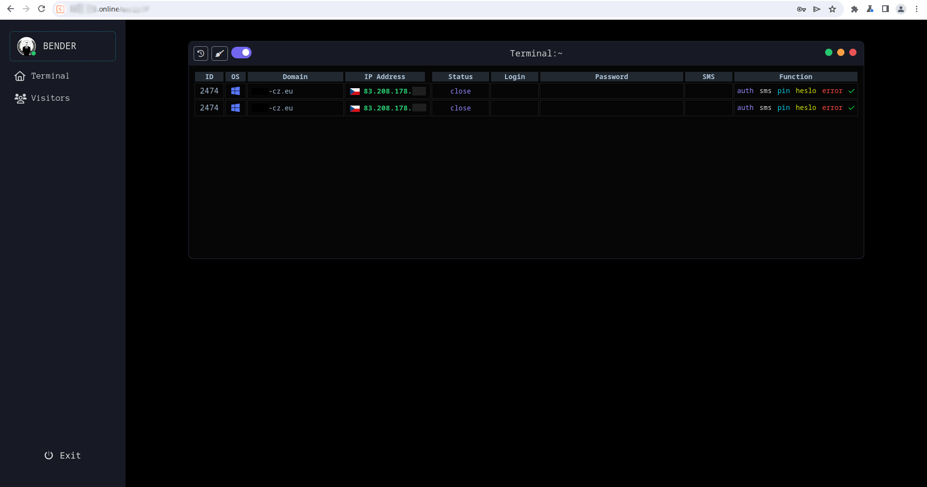This screenshot has height=487, width=927.
Task: Click the Password column header
Action: pyautogui.click(x=612, y=77)
